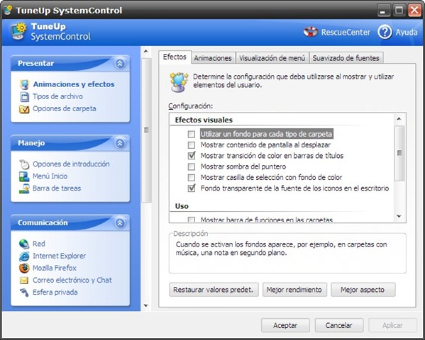Uncheck Mostrar transición de color en barras de títulos
This screenshot has width=425, height=340.
point(192,156)
